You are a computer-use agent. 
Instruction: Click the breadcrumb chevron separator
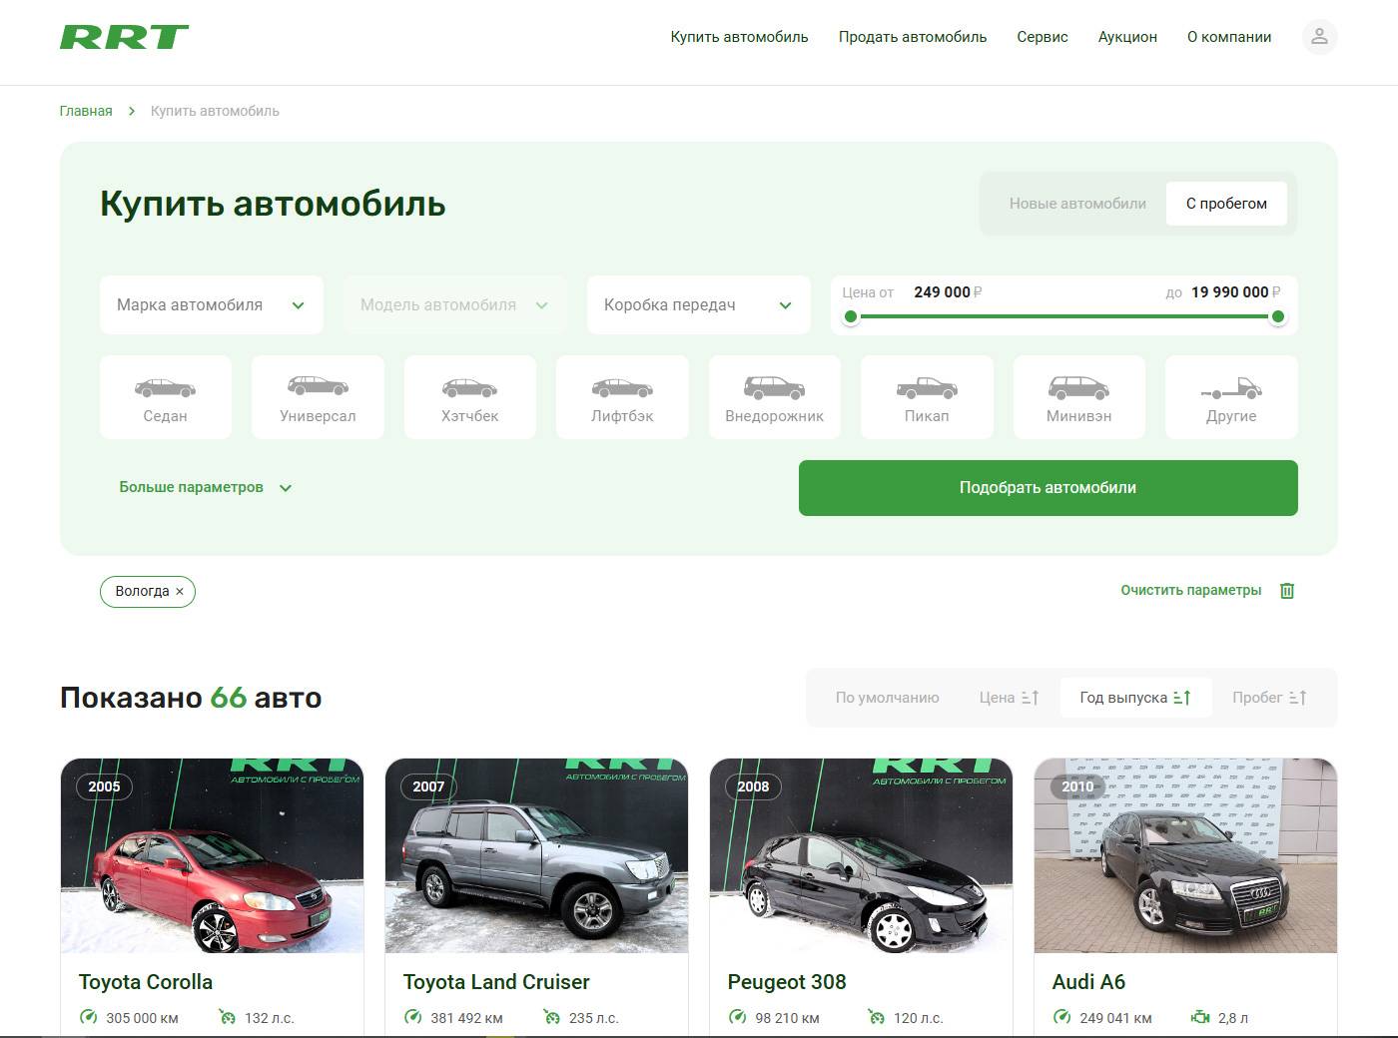(x=132, y=111)
